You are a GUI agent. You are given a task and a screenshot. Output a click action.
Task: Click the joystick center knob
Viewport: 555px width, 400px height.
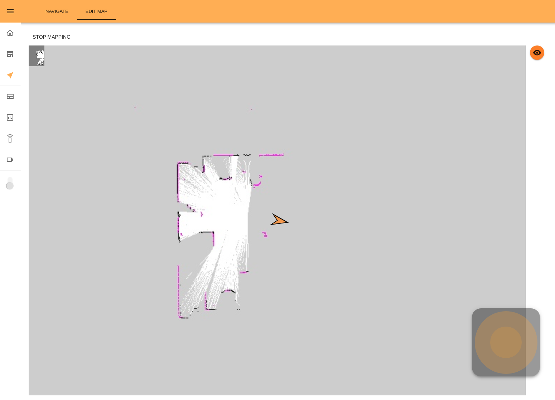click(x=506, y=342)
